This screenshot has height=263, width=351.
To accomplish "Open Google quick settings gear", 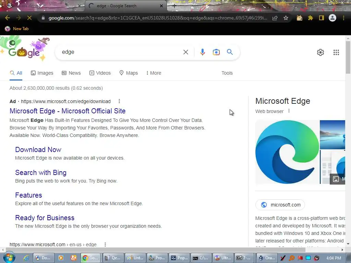I will (x=320, y=52).
